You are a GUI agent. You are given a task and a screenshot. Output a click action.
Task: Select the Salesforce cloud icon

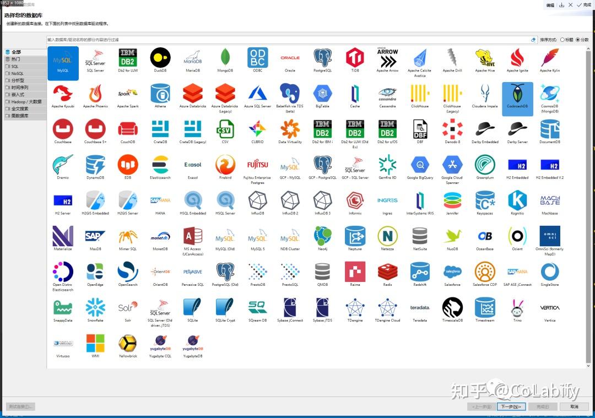[452, 272]
